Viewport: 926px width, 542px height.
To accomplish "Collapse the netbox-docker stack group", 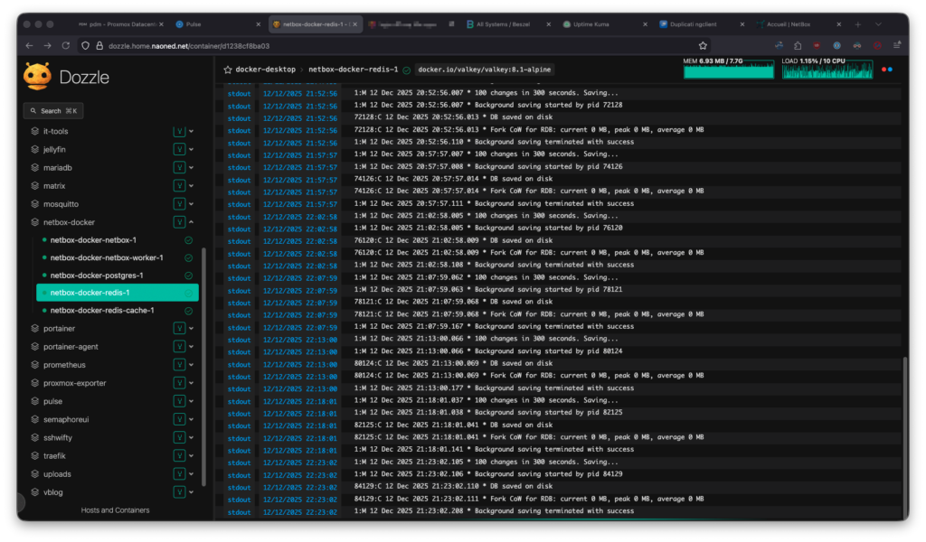I will (191, 222).
